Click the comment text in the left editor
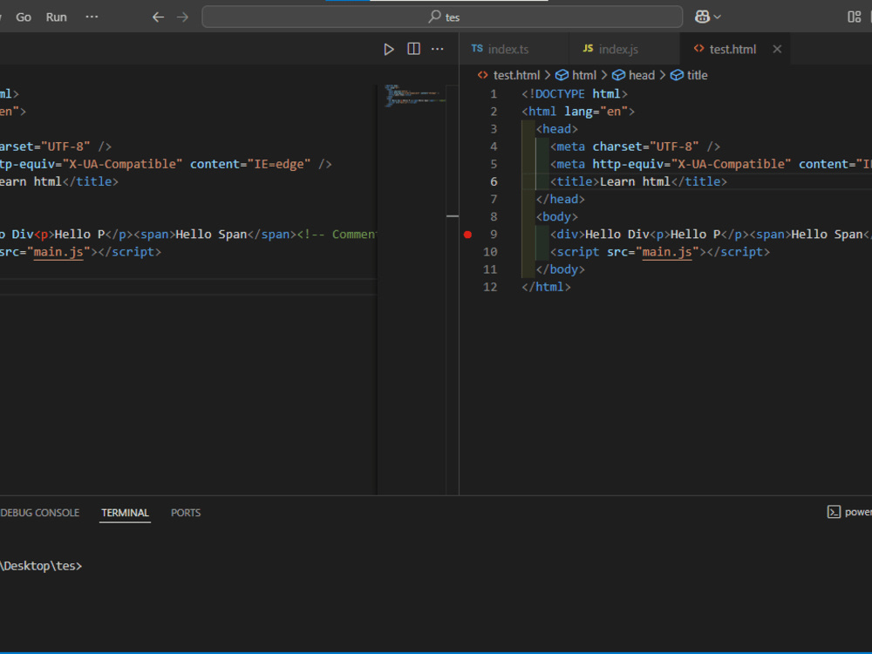 (337, 235)
